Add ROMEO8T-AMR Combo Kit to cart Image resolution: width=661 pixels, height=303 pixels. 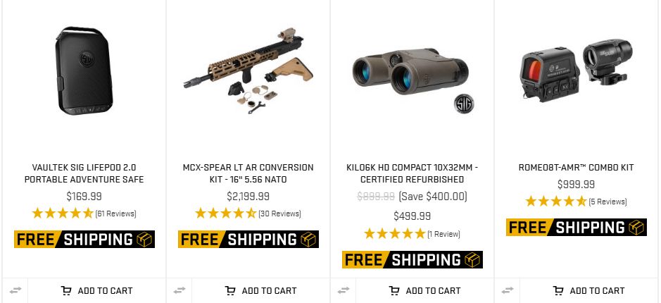pos(588,290)
